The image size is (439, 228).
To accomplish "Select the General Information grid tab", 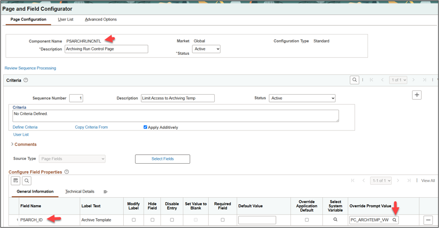I will pos(35,192).
